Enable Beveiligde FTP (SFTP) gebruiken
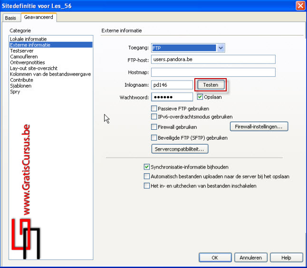 pyautogui.click(x=154, y=137)
